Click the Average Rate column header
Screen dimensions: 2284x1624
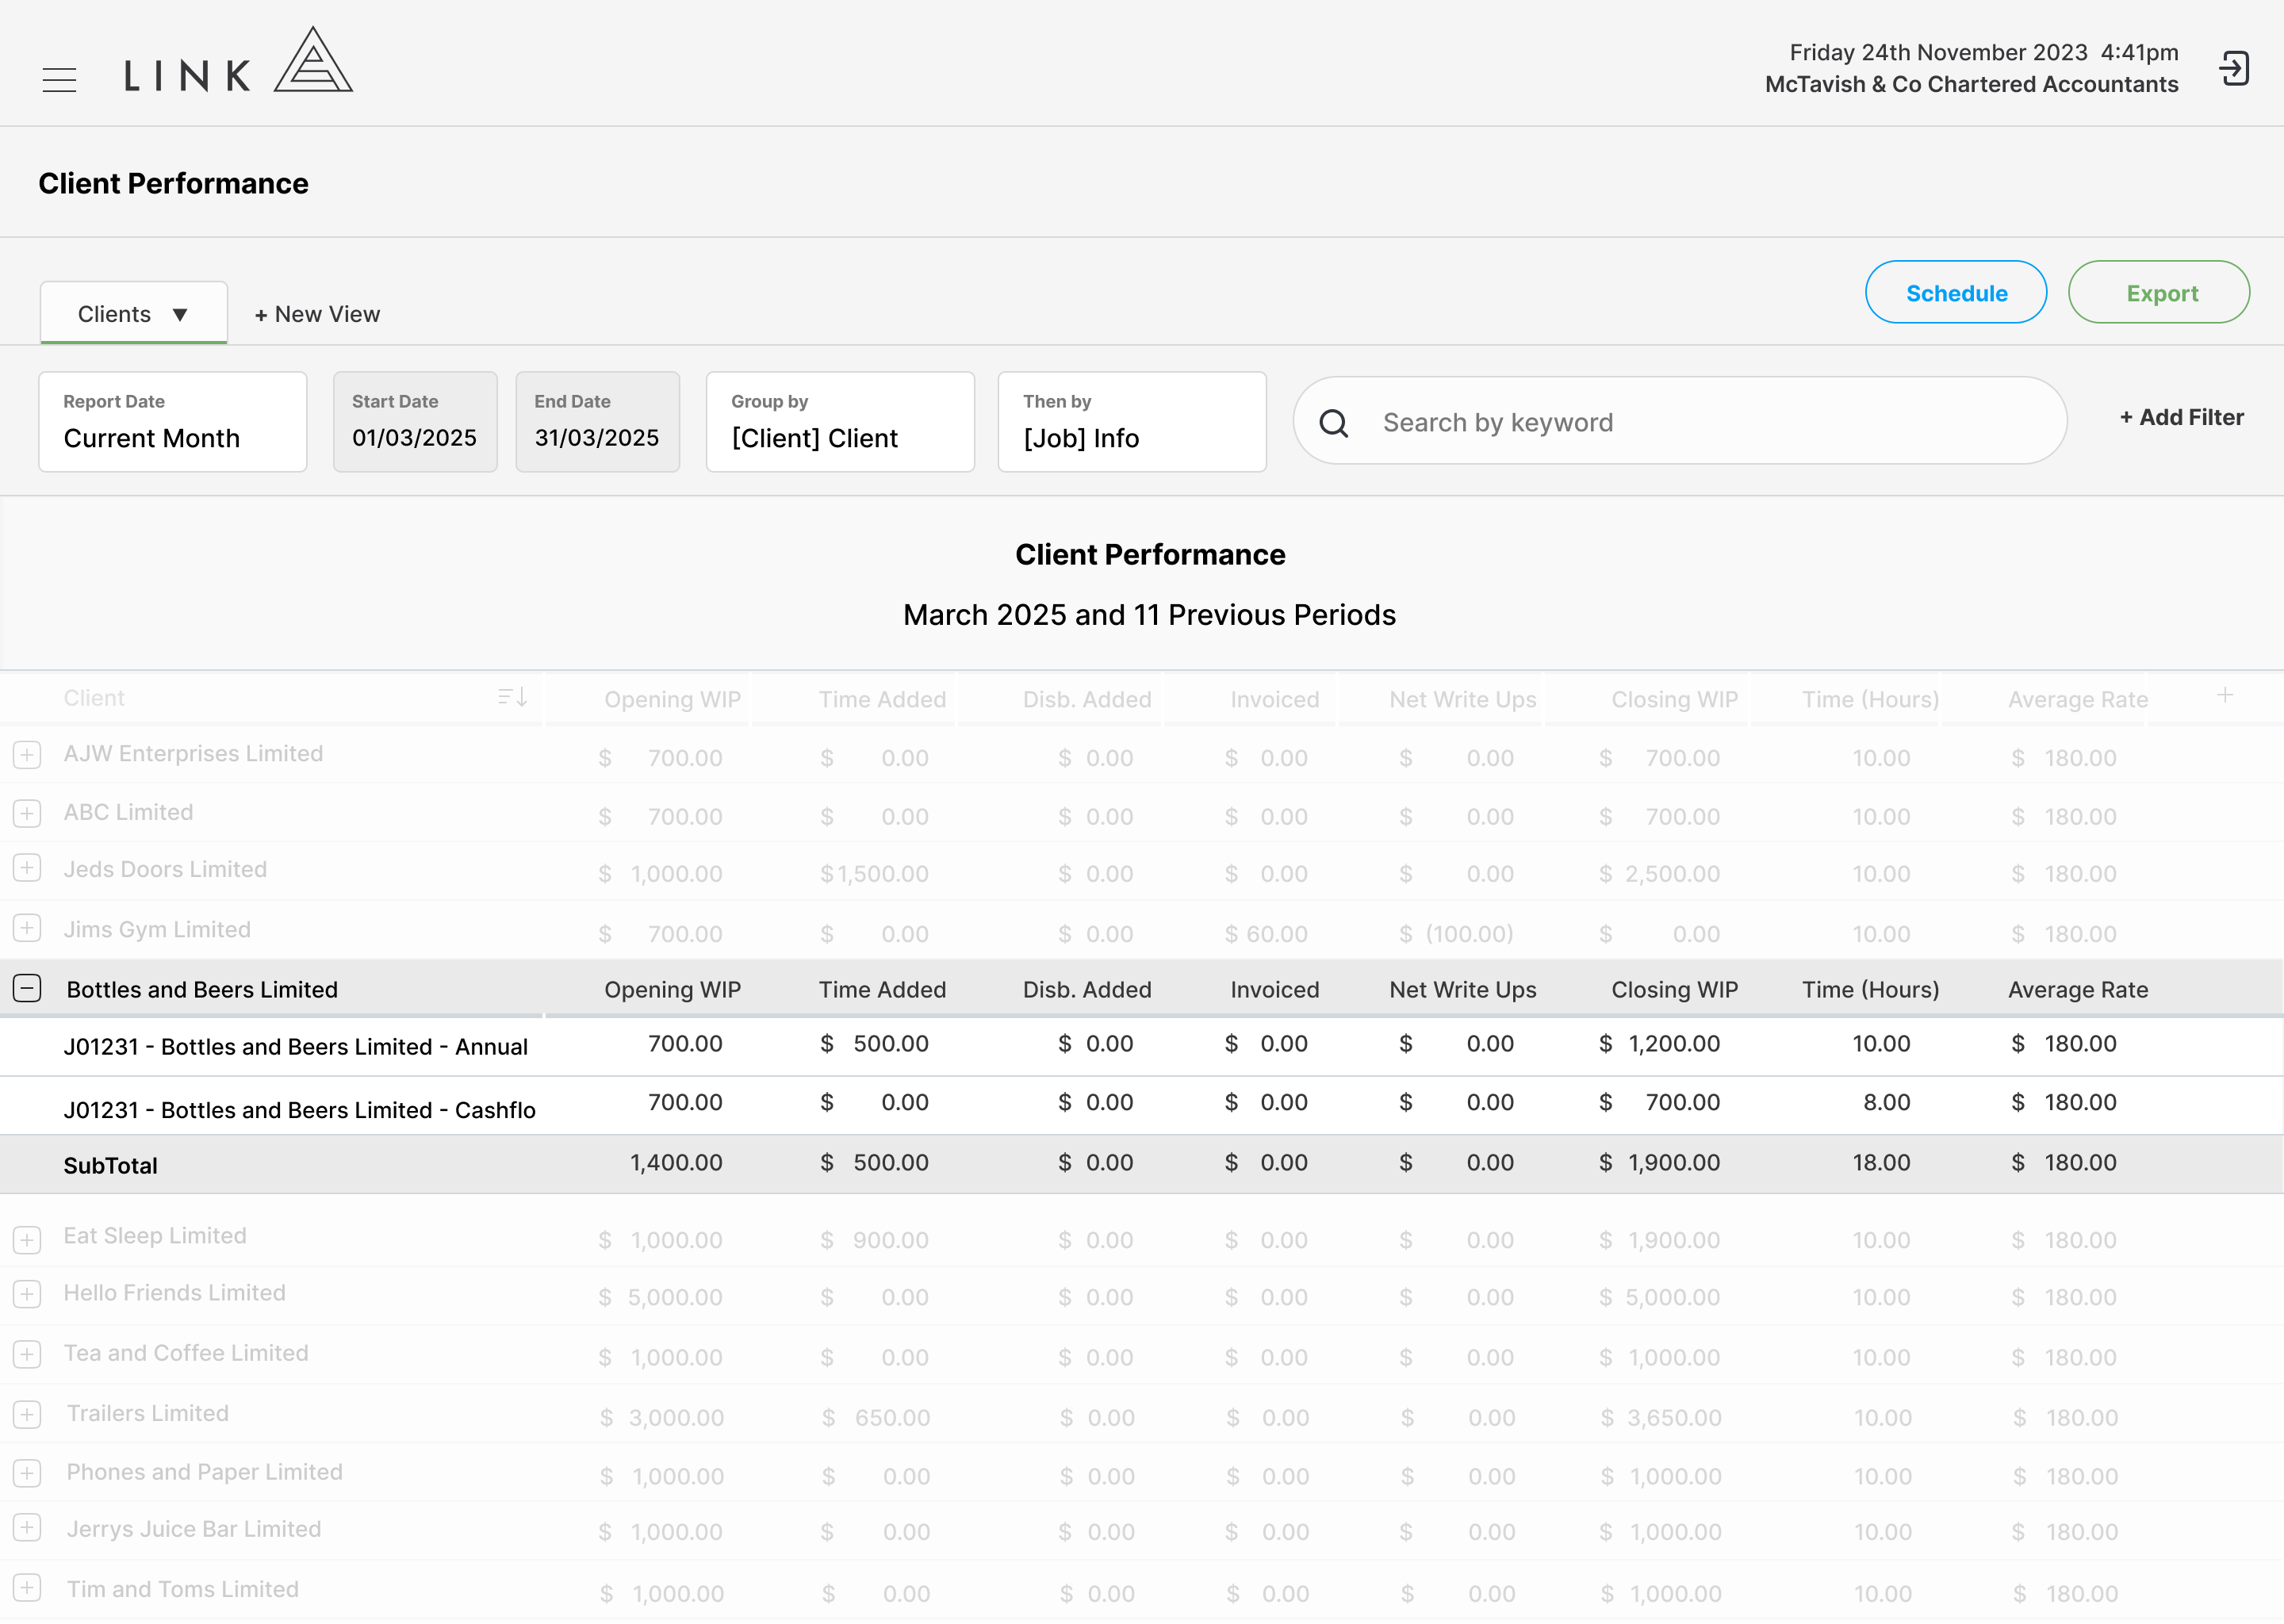tap(2077, 699)
